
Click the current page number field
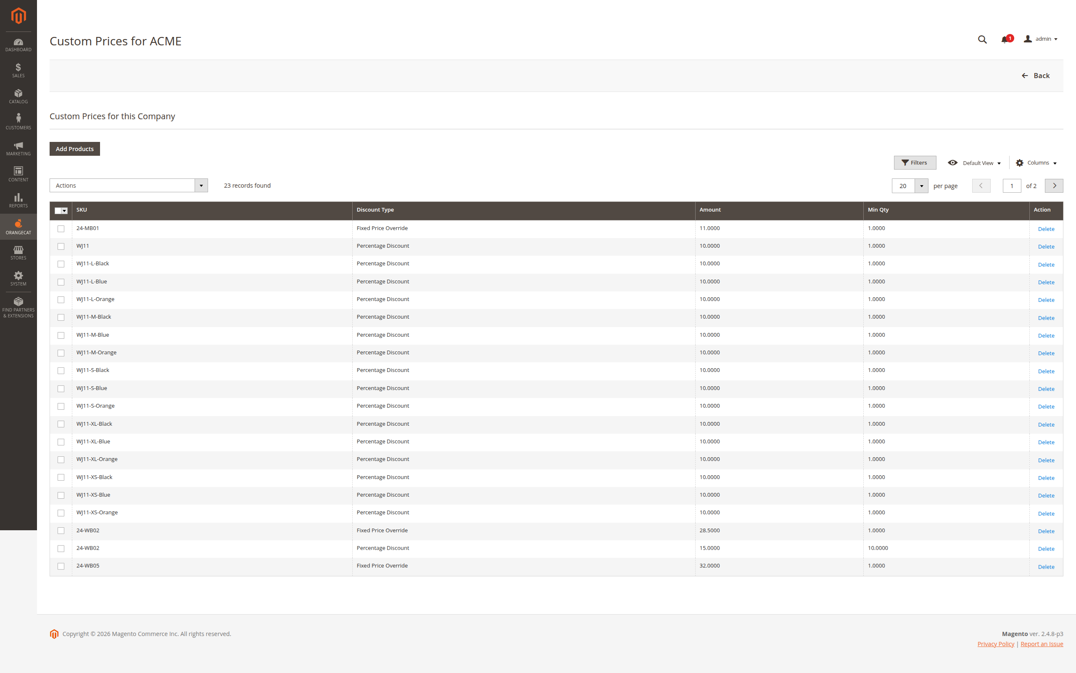(x=1011, y=186)
